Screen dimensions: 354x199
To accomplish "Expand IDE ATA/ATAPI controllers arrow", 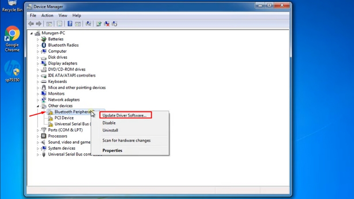I will pyautogui.click(x=38, y=76).
